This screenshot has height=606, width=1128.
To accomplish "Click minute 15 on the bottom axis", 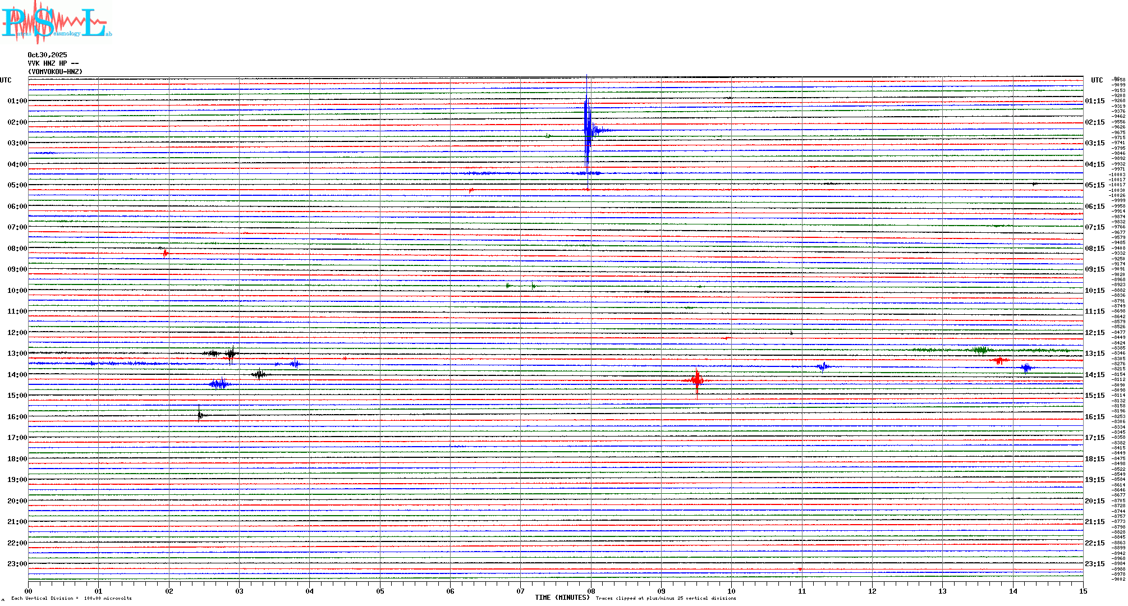I will tap(1083, 591).
